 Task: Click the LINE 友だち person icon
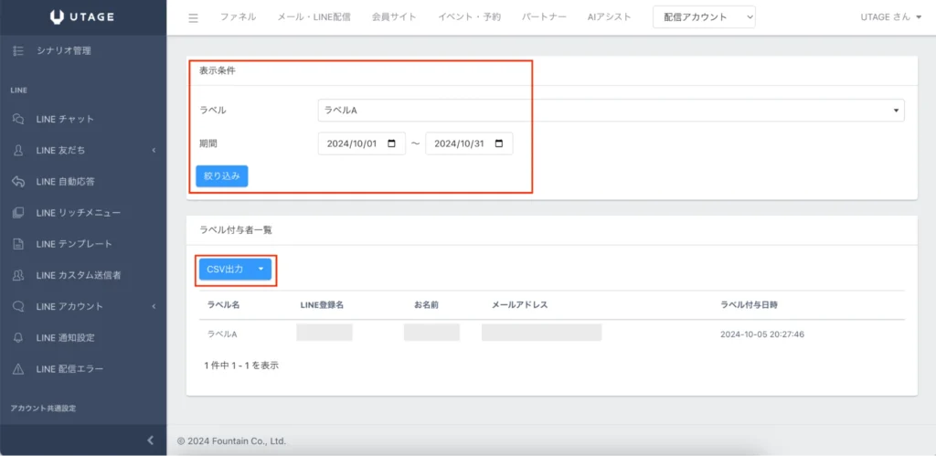tap(18, 151)
